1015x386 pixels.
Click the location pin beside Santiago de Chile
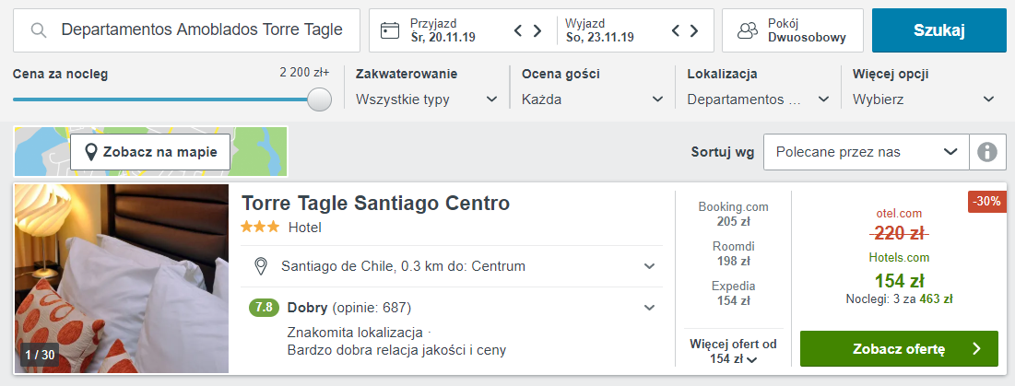point(261,266)
